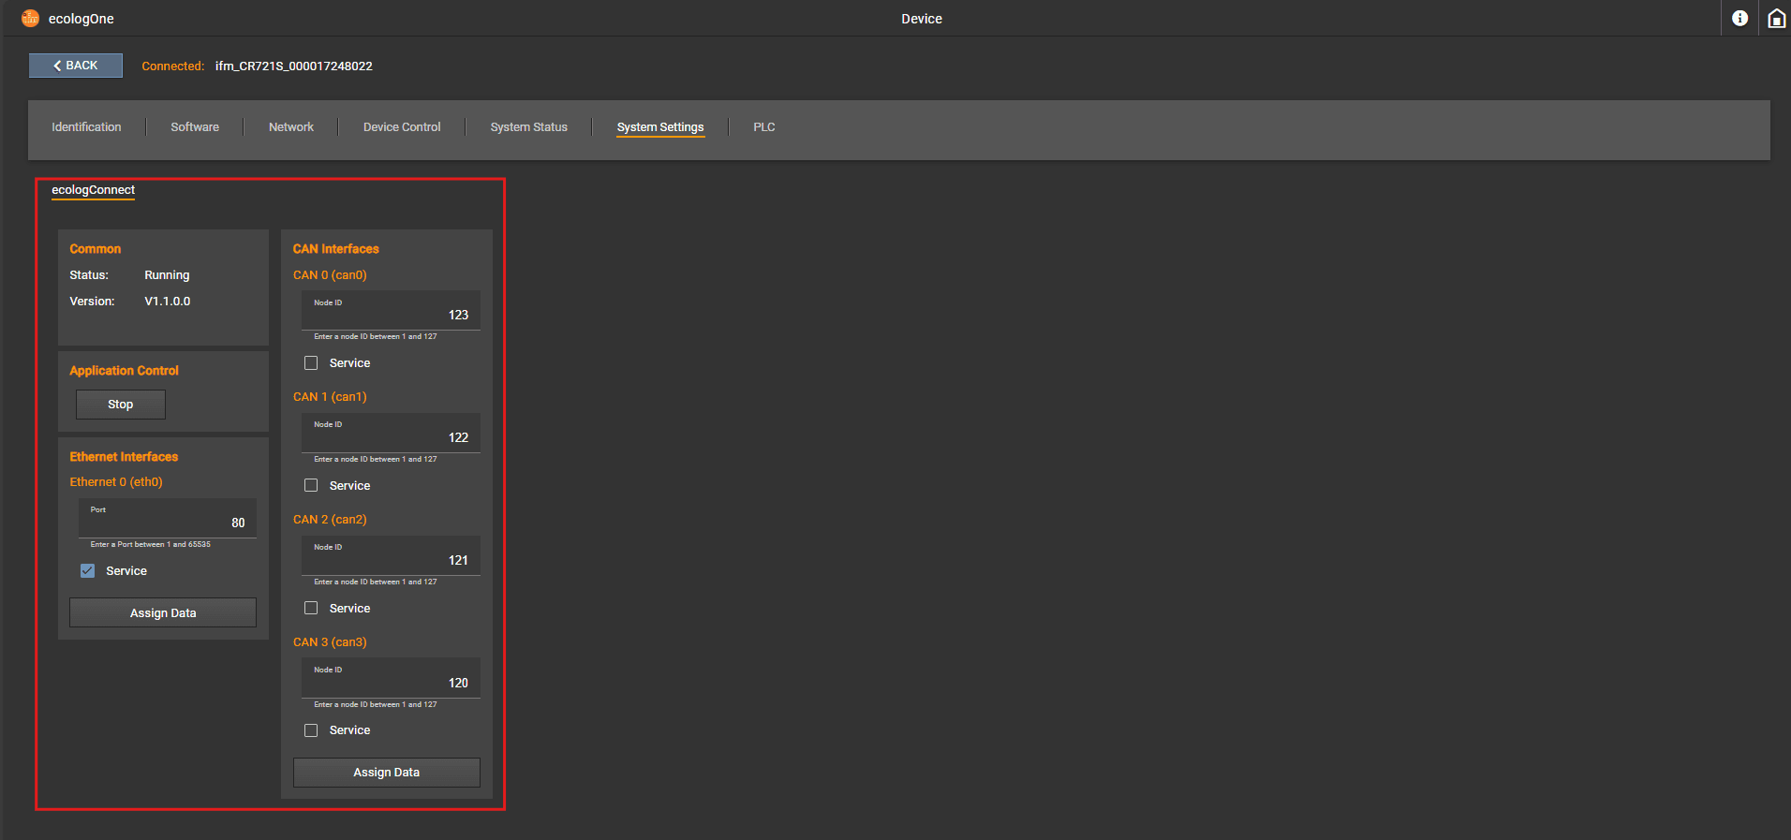
Task: Go to the System Status tab
Action: coord(528,127)
